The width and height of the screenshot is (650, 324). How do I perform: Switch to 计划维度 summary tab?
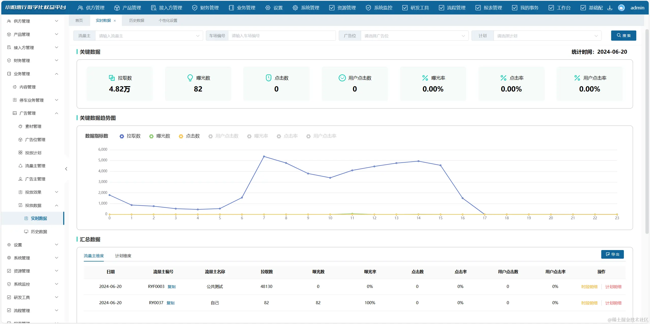(123, 256)
